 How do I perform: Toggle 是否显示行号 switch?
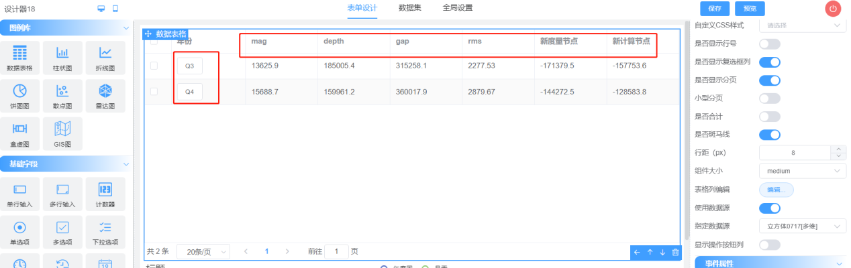[770, 44]
